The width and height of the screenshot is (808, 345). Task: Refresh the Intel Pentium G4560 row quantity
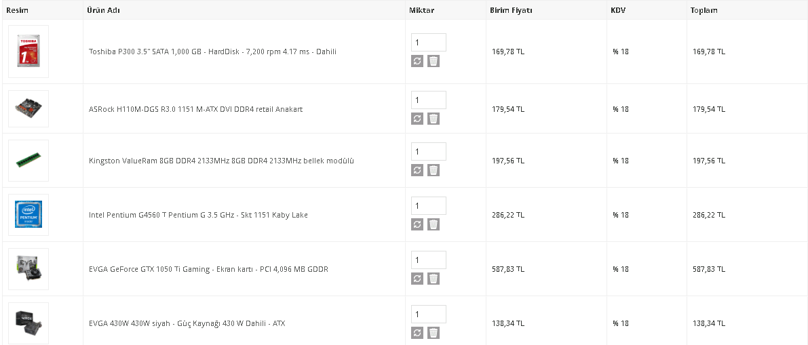[417, 224]
